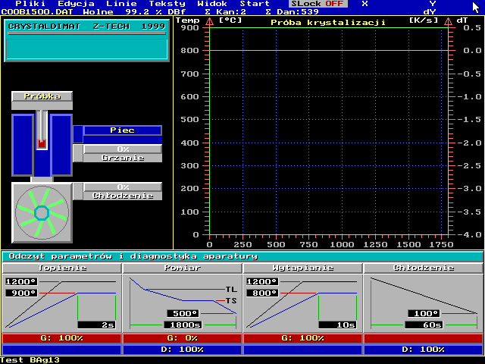The width and height of the screenshot is (485, 364).
Task: Click the TL label in Pomiar diagram
Action: pyautogui.click(x=231, y=290)
